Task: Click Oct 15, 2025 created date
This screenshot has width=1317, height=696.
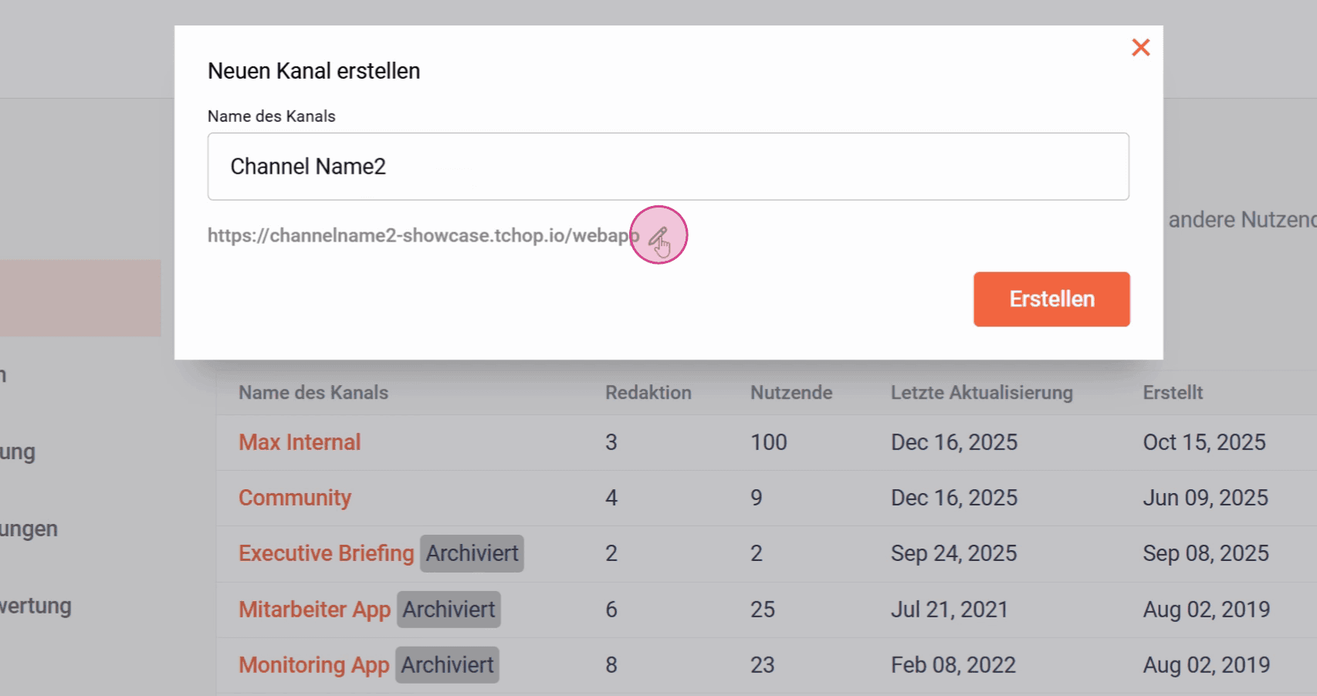Action: [x=1204, y=442]
